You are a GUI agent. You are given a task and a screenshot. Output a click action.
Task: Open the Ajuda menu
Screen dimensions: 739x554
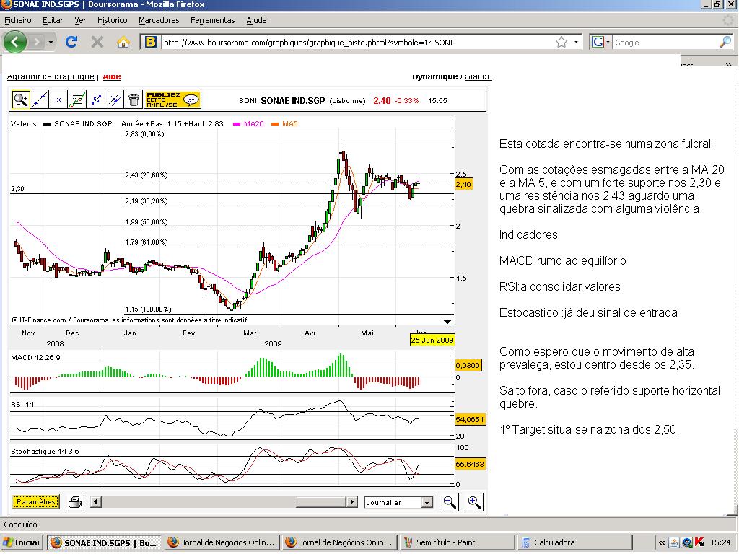(256, 20)
